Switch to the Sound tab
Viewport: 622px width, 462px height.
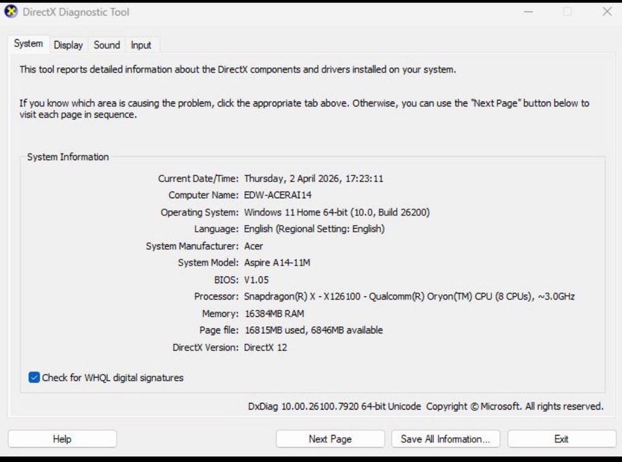(x=107, y=45)
